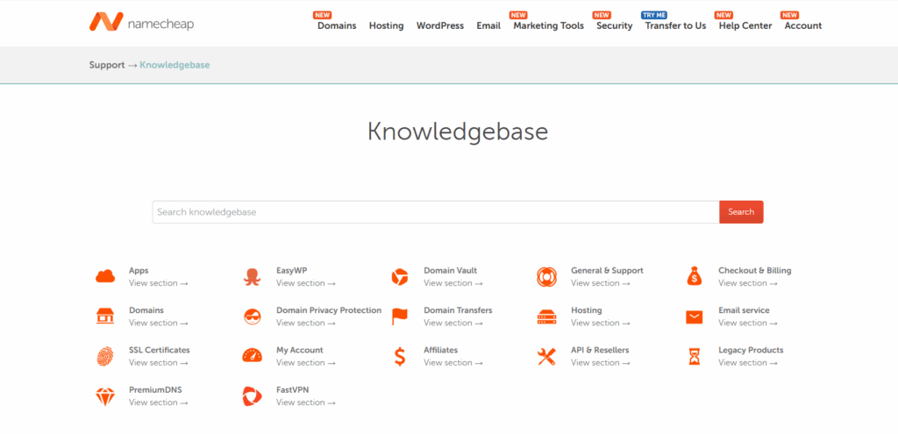This screenshot has height=434, width=898.
Task: Click the General & Support lifebuoy icon
Action: click(547, 276)
